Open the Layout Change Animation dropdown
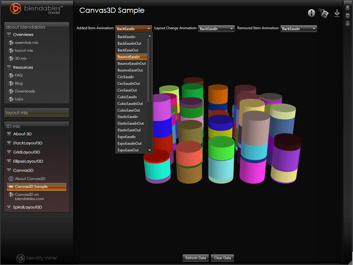The height and width of the screenshot is (265, 353). pos(216,29)
